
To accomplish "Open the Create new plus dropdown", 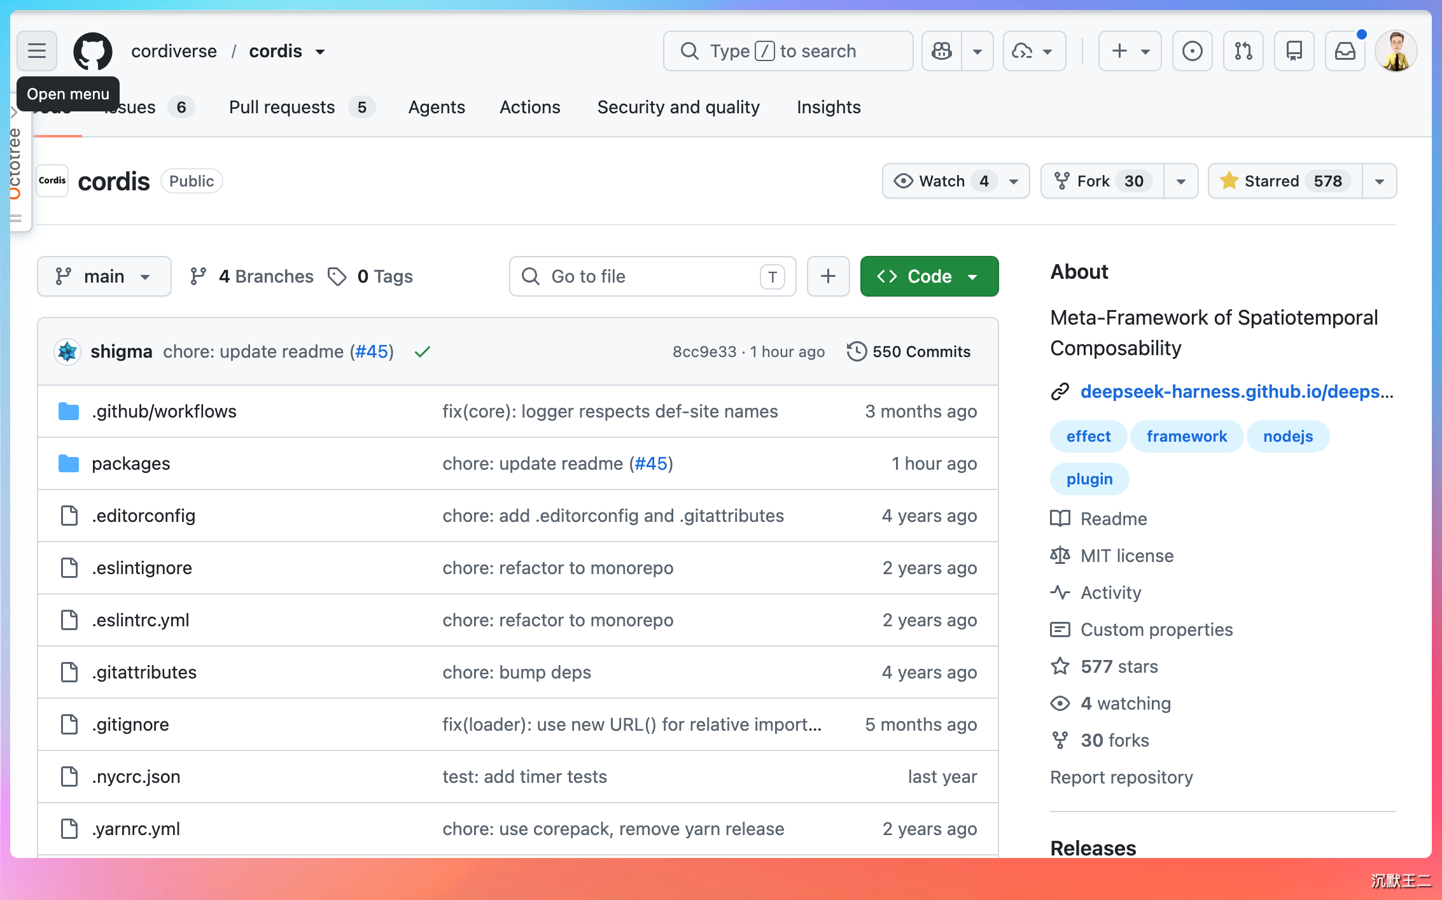I will click(x=1130, y=51).
